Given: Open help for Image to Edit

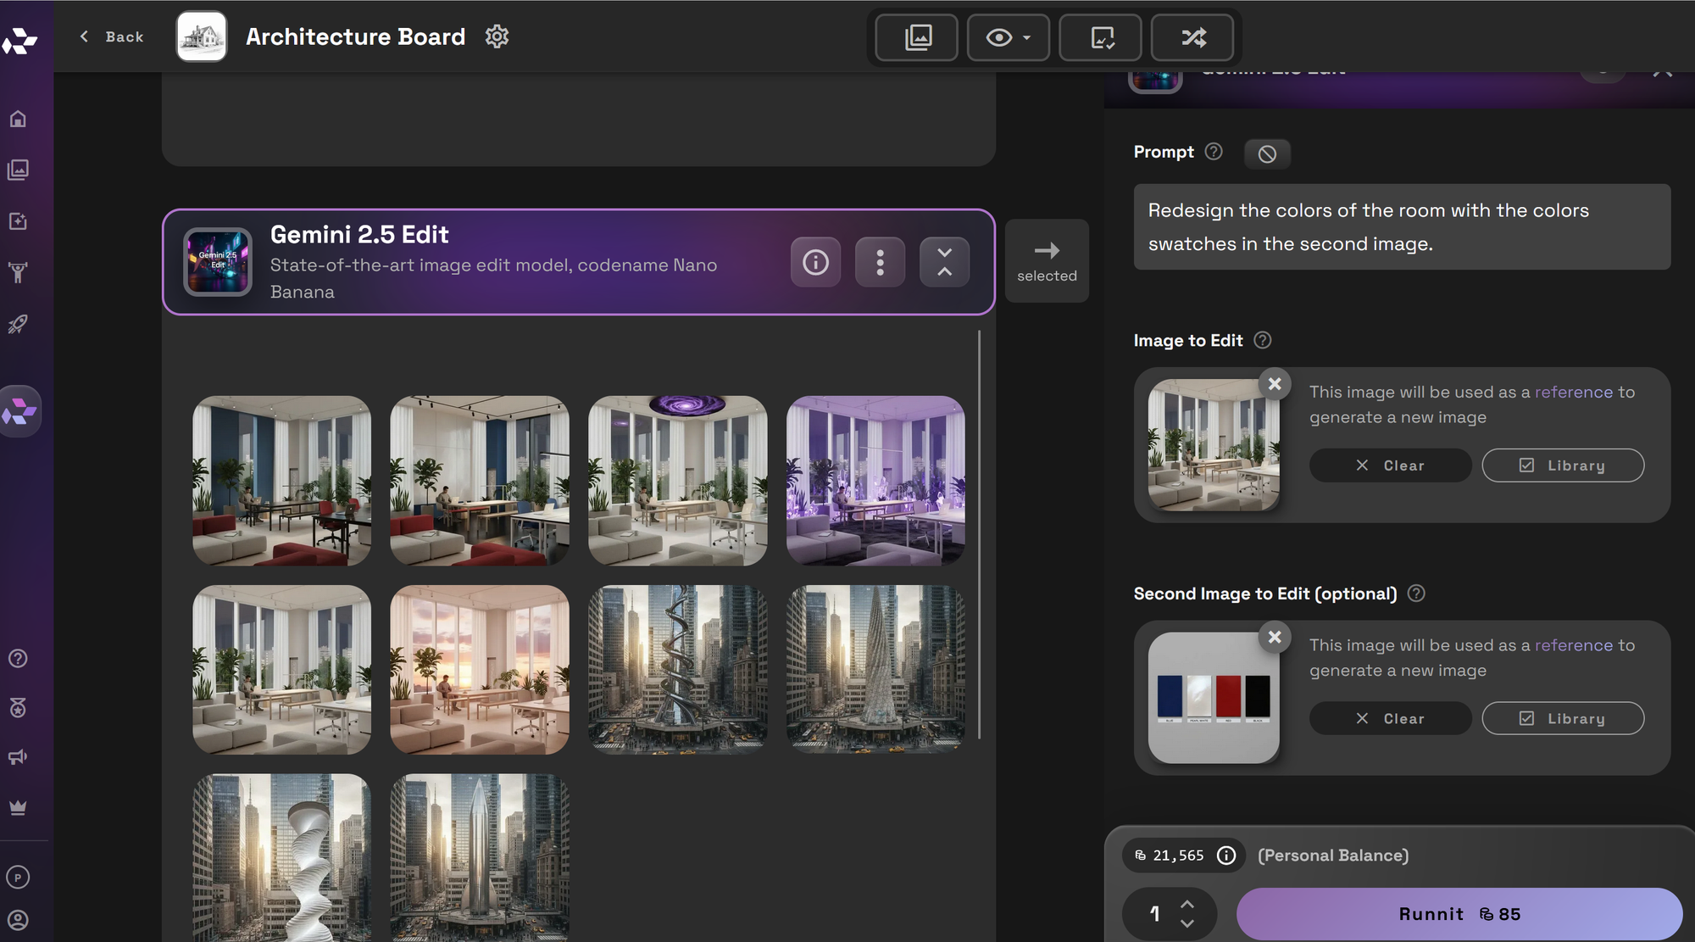Looking at the screenshot, I should (x=1263, y=340).
